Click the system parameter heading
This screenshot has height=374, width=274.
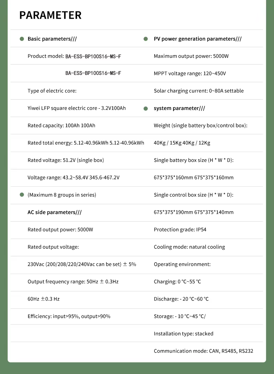point(179,108)
